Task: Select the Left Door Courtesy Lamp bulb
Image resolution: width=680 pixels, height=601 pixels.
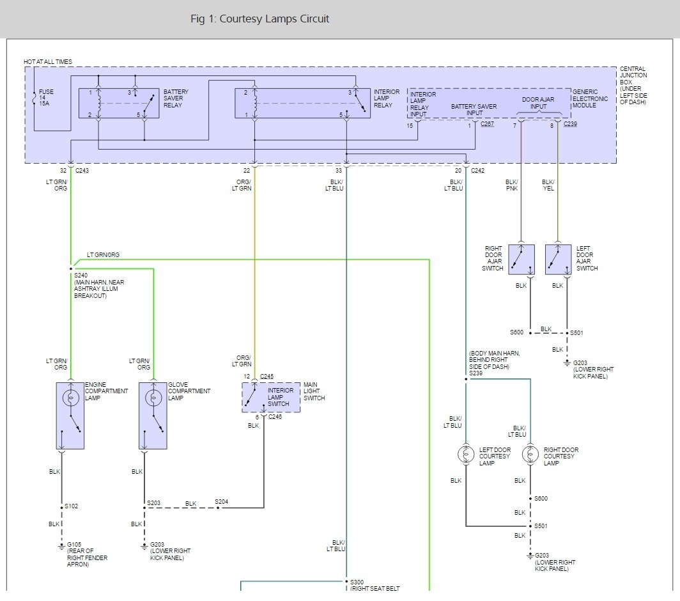Action: click(466, 455)
